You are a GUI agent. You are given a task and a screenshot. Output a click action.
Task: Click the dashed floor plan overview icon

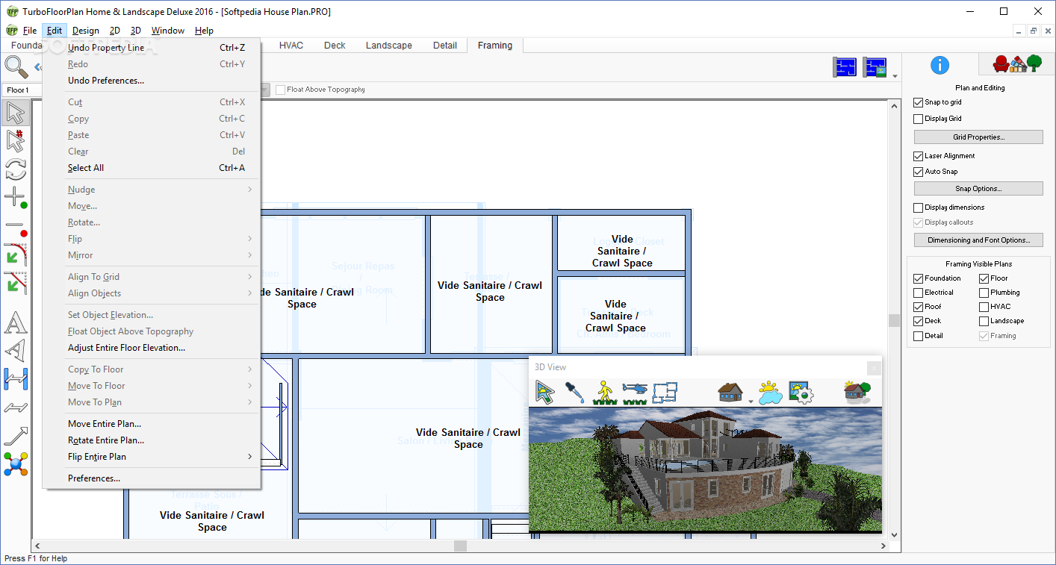664,392
